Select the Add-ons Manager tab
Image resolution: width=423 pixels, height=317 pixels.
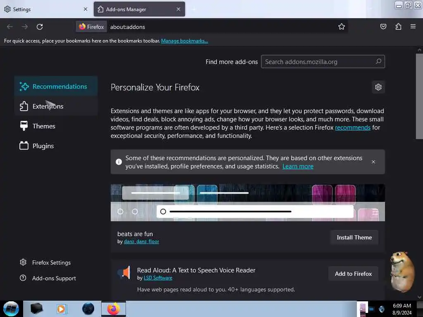click(x=139, y=9)
